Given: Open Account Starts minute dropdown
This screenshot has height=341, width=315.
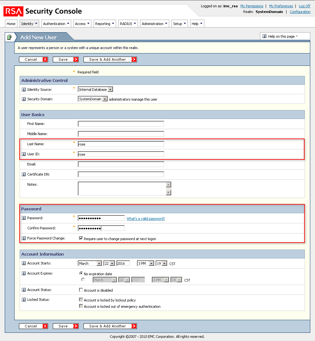Looking at the screenshot, I should (x=161, y=263).
